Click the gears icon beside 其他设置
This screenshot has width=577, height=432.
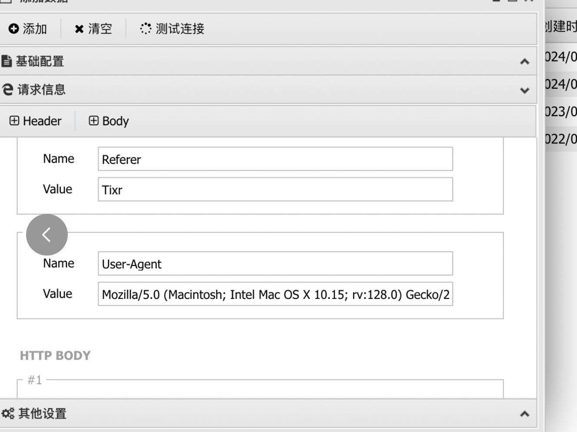point(8,413)
